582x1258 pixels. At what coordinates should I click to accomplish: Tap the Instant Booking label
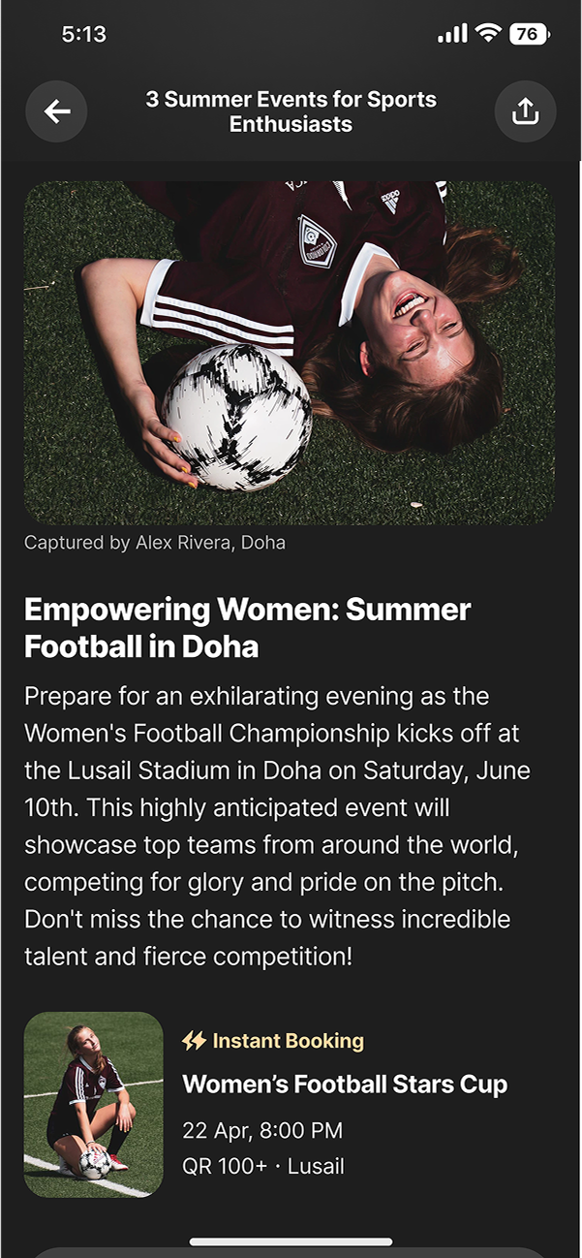[x=288, y=1041]
